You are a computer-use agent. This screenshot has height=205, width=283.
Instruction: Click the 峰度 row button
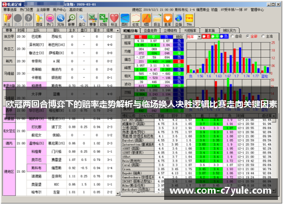point(127,68)
